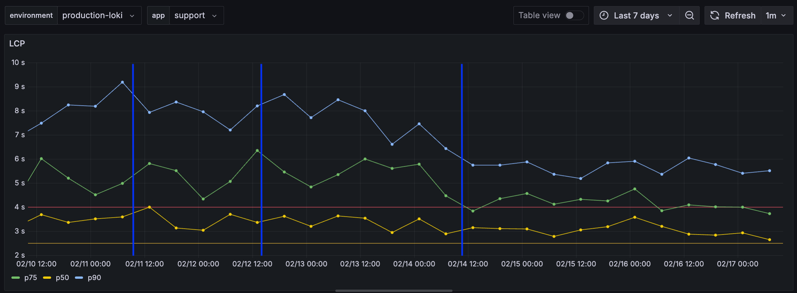
Task: Click the '02/15 12:00' x-axis label
Action: 576,264
